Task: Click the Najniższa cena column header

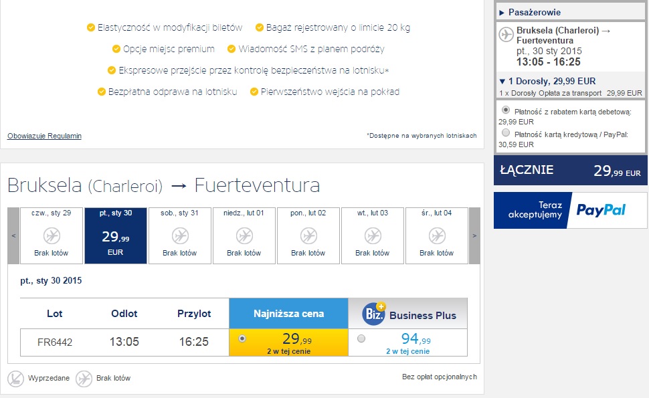Action: point(288,314)
